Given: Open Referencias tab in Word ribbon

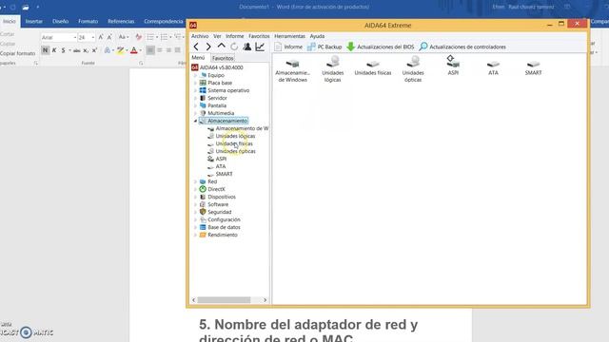Looking at the screenshot, I should (121, 21).
